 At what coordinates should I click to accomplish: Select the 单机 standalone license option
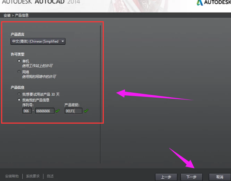coord(19,61)
